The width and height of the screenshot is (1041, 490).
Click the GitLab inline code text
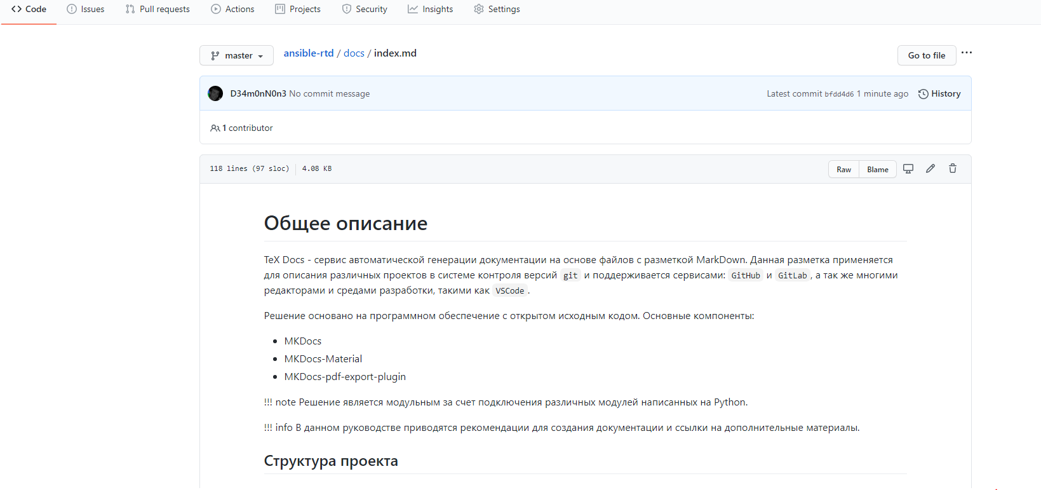pos(793,275)
